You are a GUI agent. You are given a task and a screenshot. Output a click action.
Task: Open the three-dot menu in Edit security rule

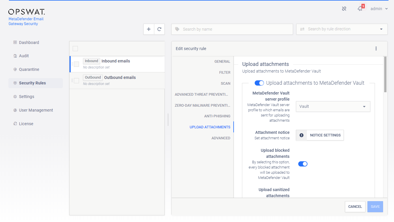pos(376,49)
